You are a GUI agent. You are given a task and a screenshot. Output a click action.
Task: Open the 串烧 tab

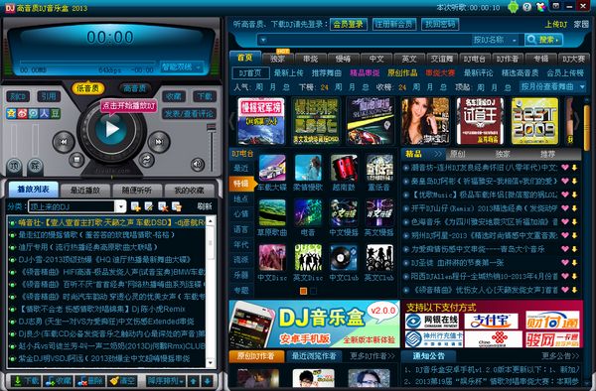(311, 59)
